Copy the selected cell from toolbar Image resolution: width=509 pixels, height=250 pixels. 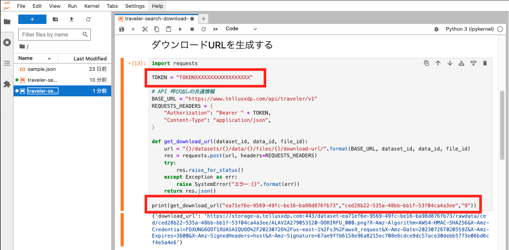[157, 29]
